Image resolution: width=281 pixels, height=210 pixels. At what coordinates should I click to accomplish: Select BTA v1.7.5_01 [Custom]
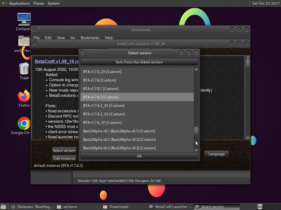pos(137,72)
